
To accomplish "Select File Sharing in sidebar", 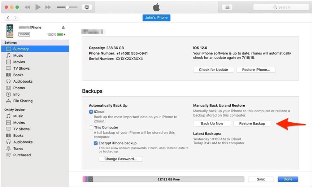I will (x=23, y=101).
